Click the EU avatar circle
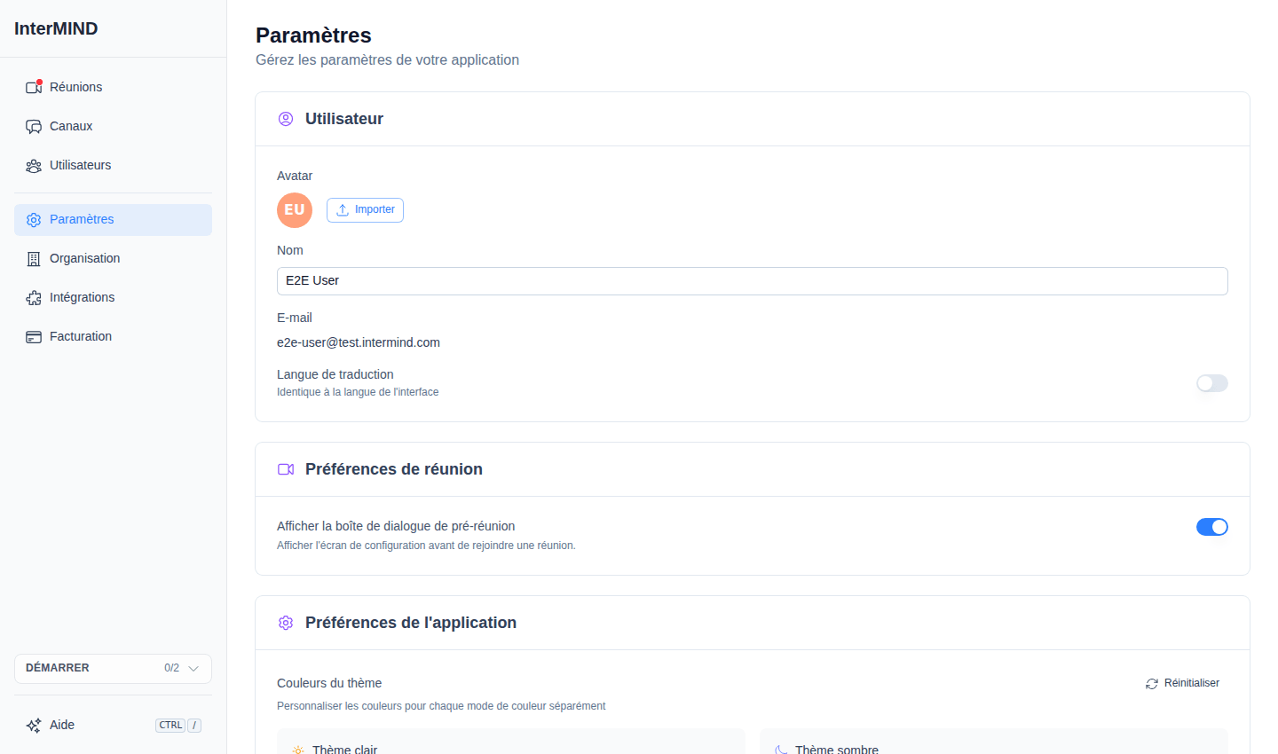This screenshot has width=1278, height=754. coord(295,210)
